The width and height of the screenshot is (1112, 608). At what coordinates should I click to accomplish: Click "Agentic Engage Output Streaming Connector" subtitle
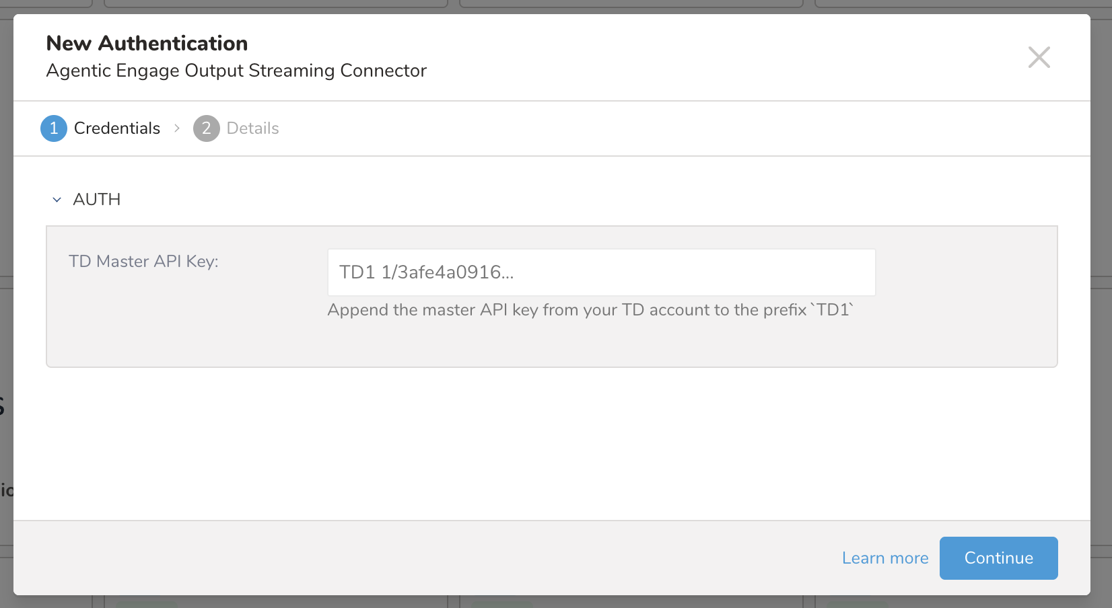click(x=236, y=71)
